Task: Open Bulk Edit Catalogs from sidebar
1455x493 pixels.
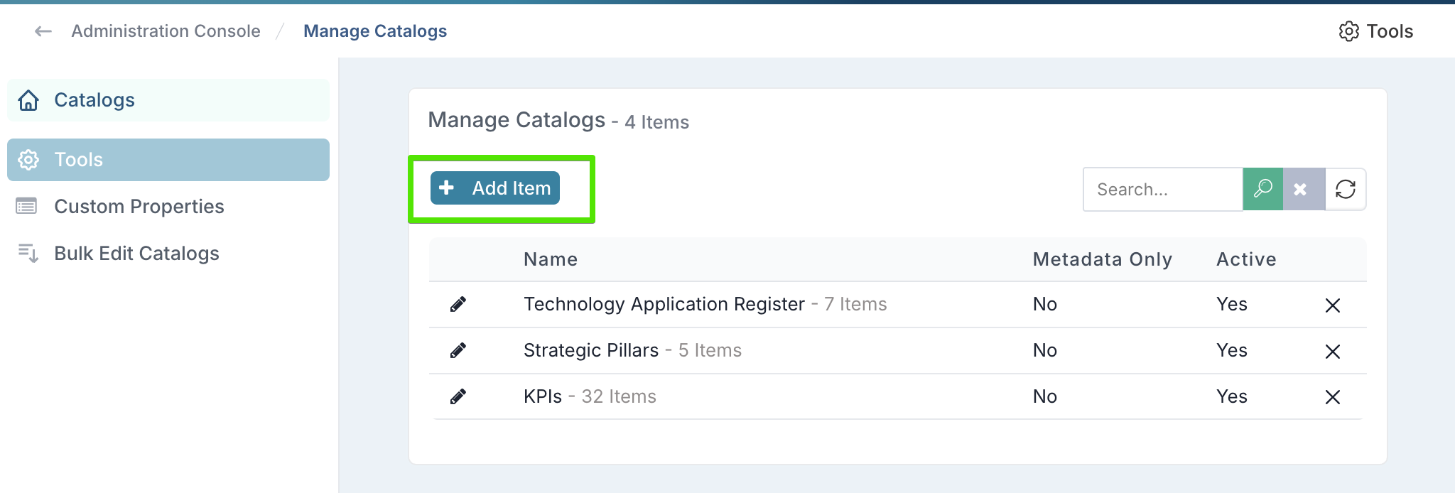Action: click(136, 254)
